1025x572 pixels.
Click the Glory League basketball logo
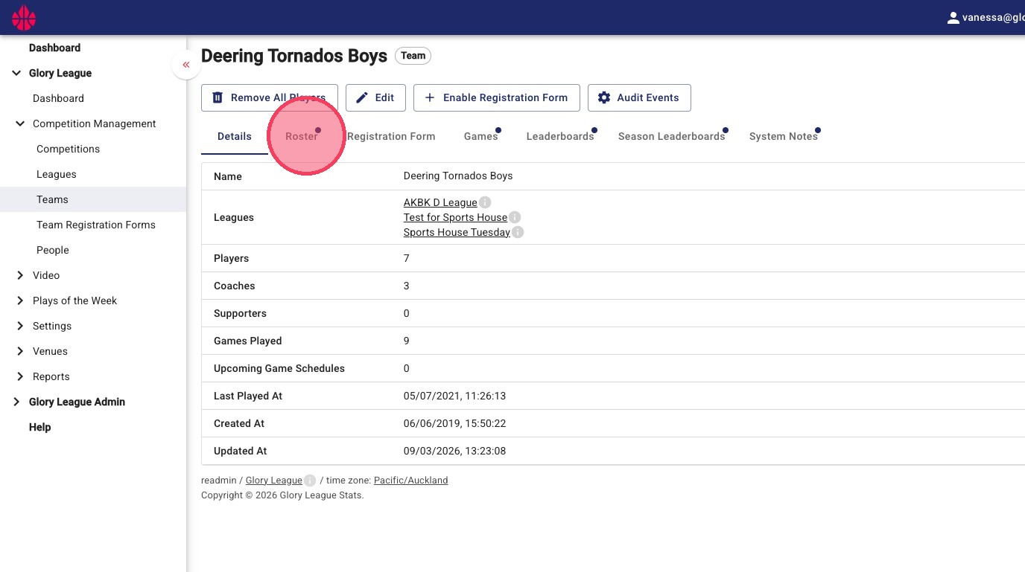click(x=24, y=18)
